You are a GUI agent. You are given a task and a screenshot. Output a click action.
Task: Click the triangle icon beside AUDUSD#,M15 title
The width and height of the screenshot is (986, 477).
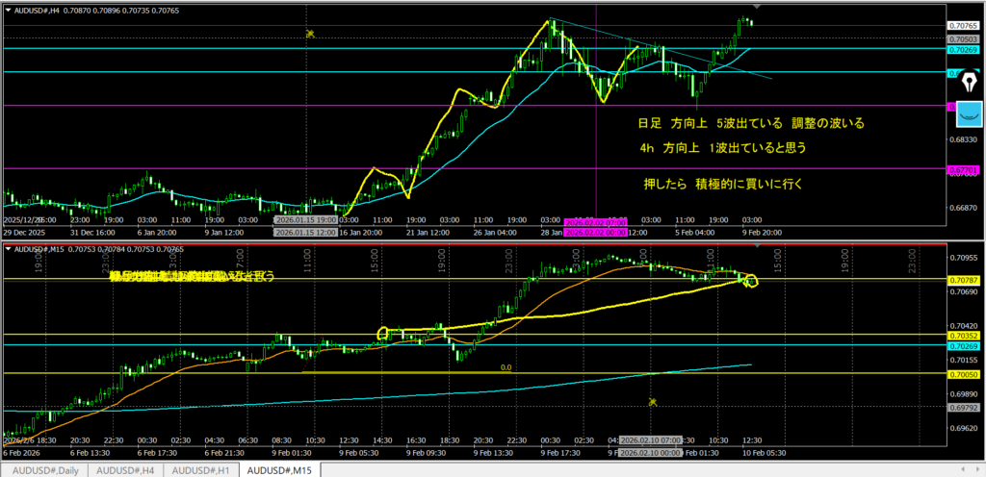click(x=9, y=249)
